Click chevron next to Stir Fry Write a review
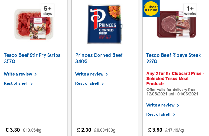 click(x=35, y=74)
